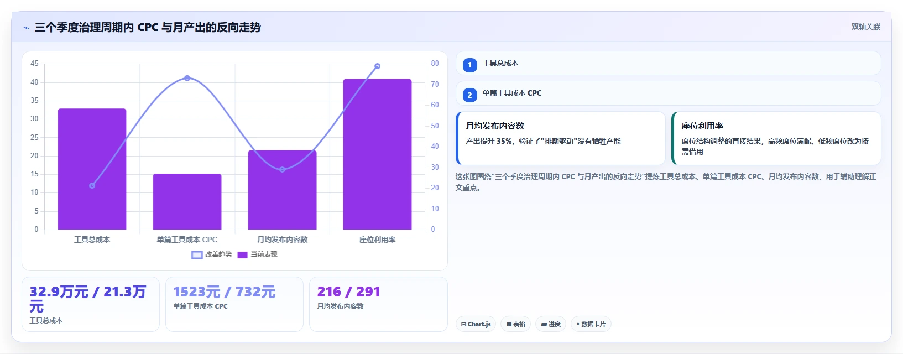Screen dimensions: 903x354
Task: Toggle the 改善趋势 legend swatch
Action: 197,254
